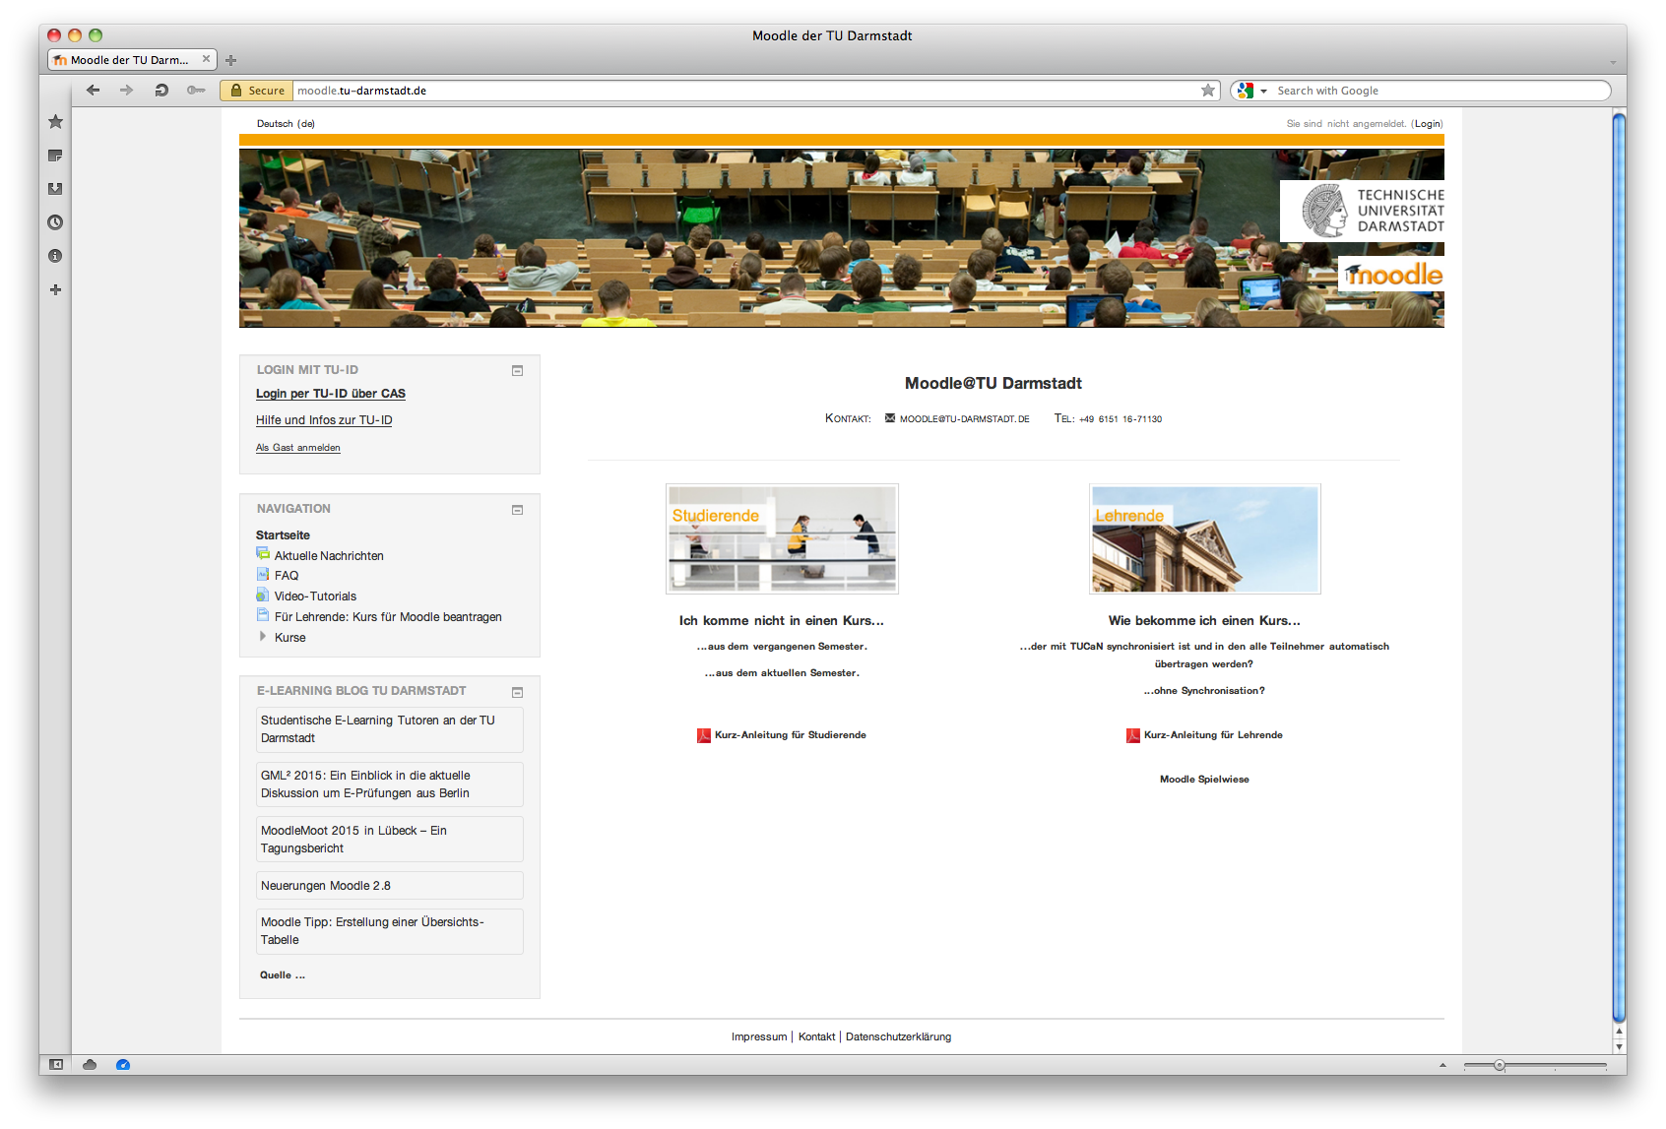Toggle the panel sidebar from status bar

(x=56, y=1064)
